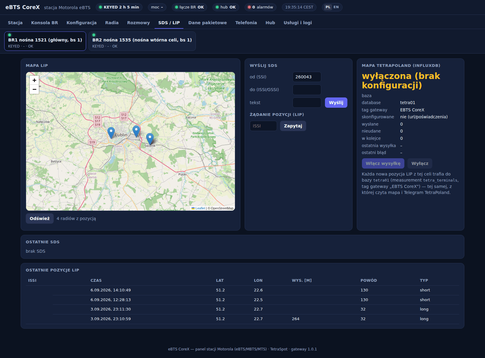Open the SDS / LIP tab

(x=169, y=23)
